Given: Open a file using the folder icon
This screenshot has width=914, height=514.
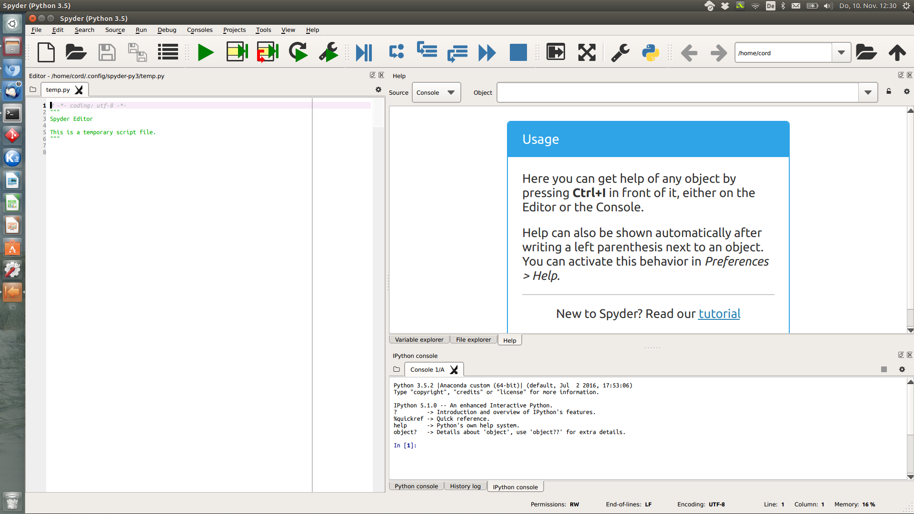Looking at the screenshot, I should tap(76, 52).
